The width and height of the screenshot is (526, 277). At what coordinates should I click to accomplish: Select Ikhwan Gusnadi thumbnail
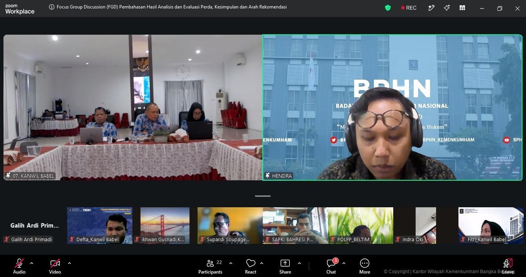pyautogui.click(x=165, y=225)
